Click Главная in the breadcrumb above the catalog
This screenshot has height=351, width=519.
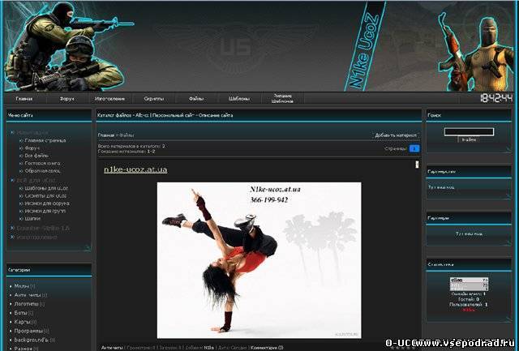click(106, 135)
